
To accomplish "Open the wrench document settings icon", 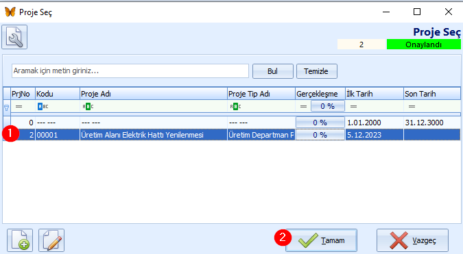I will click(14, 37).
